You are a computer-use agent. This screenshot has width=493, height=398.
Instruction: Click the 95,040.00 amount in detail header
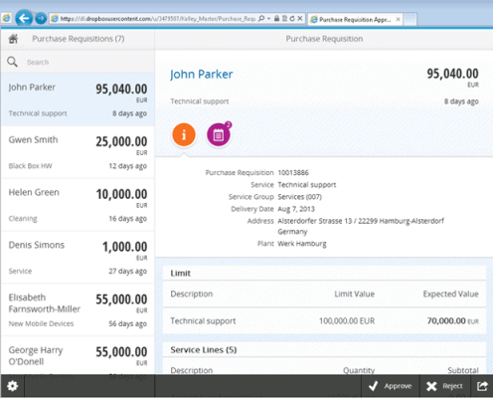452,74
